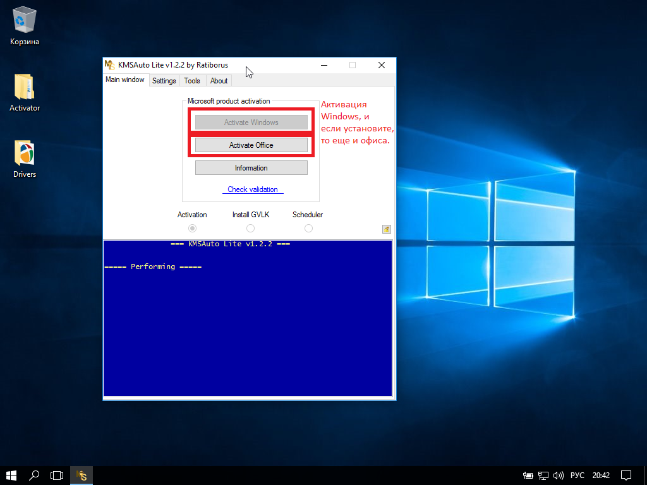This screenshot has height=485, width=647.
Task: Click the Activate Windows button
Action: tap(251, 123)
